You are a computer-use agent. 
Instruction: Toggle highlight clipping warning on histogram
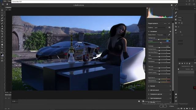point(173,8)
